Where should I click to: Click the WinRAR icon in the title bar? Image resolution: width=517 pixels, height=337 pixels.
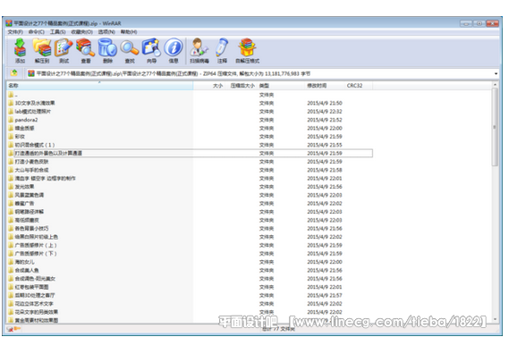pos(9,23)
